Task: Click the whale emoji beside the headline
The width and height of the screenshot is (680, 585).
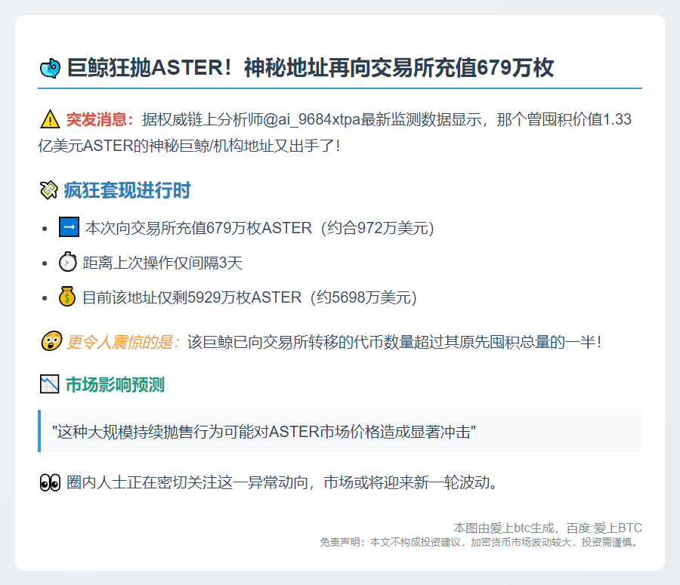Action: point(50,69)
